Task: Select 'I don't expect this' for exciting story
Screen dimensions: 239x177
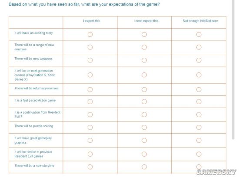Action: (144, 34)
